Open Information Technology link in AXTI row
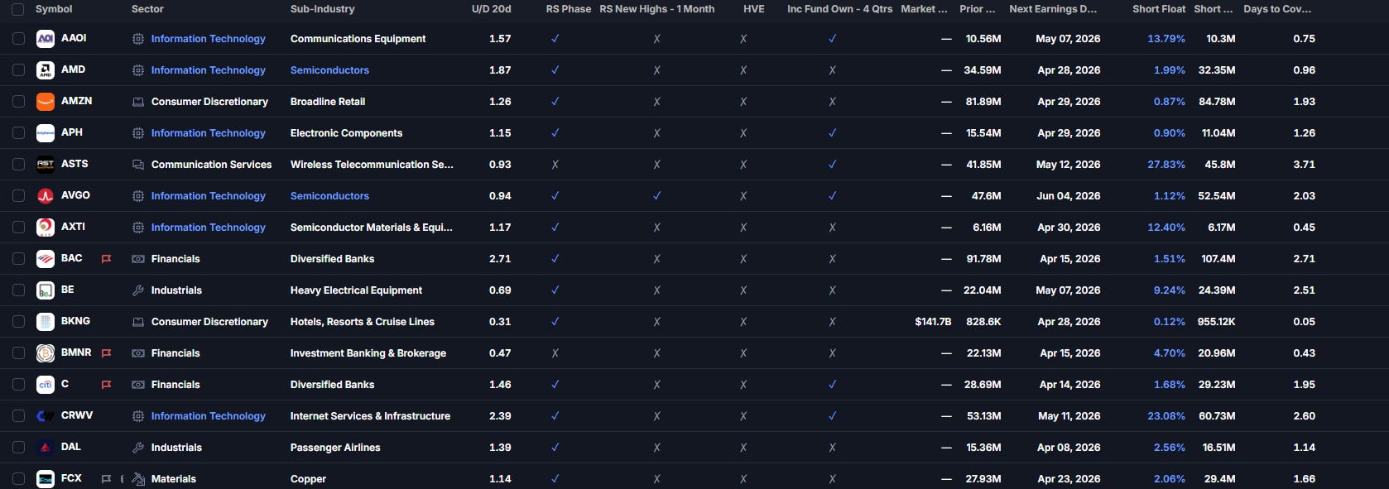 [x=209, y=228]
